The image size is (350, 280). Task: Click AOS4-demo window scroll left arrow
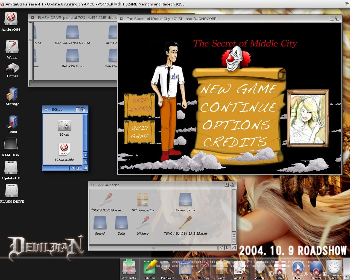(221, 248)
